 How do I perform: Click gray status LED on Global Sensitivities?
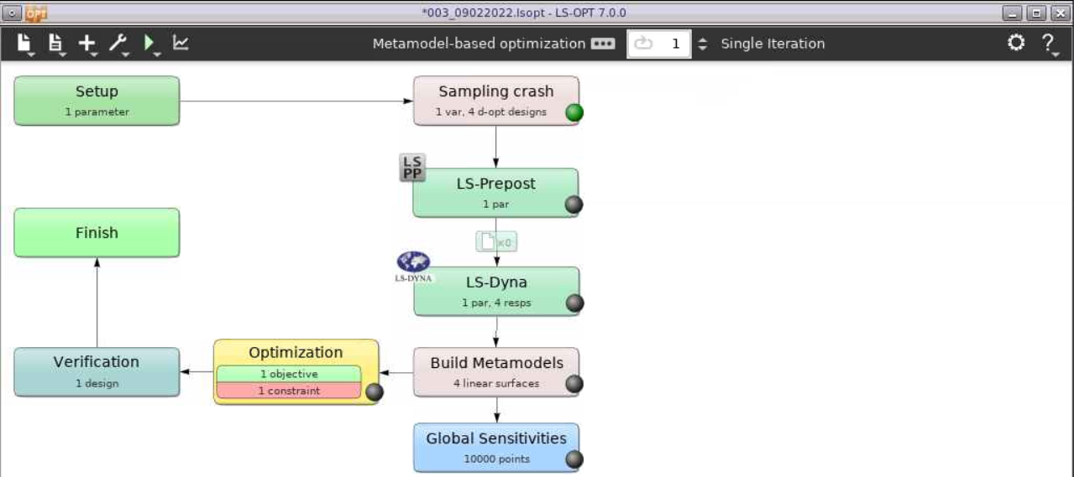tap(574, 459)
